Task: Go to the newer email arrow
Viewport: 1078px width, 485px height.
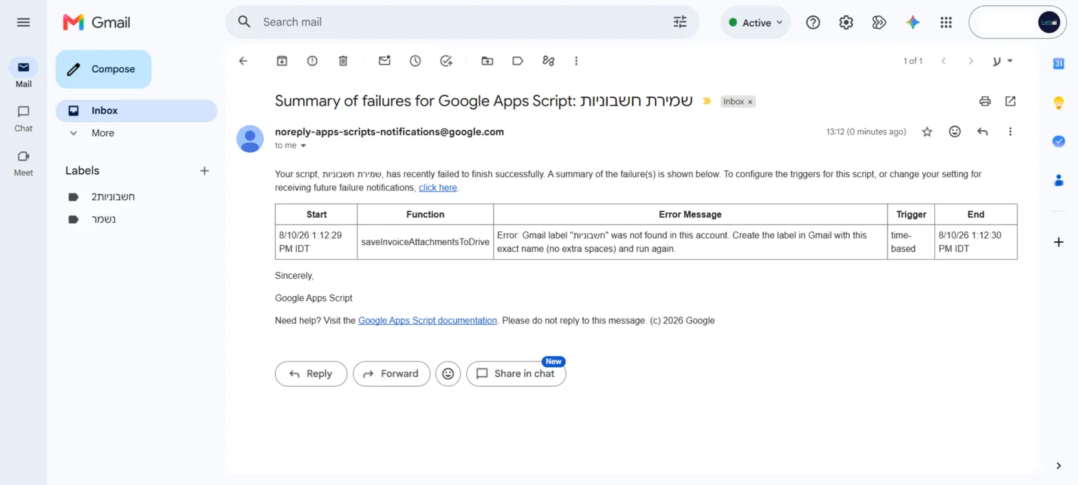Action: click(x=943, y=61)
